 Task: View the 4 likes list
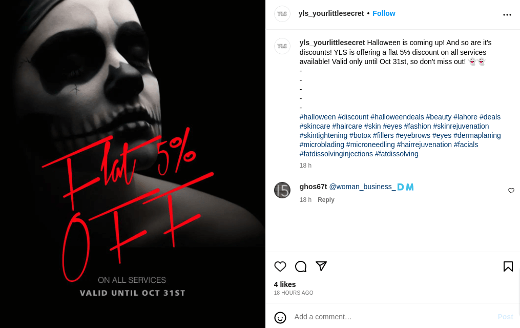tap(285, 284)
